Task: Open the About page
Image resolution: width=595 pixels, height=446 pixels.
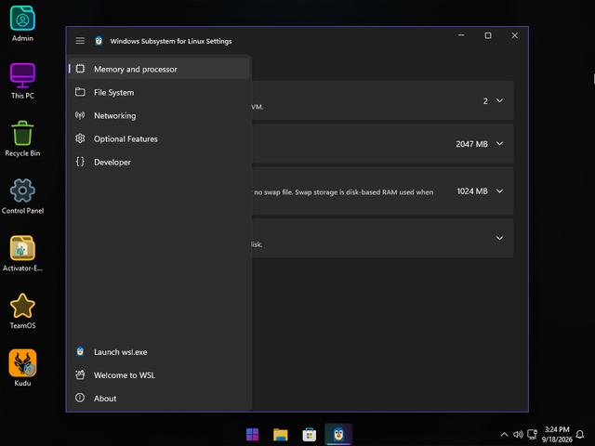Action: (x=159, y=399)
